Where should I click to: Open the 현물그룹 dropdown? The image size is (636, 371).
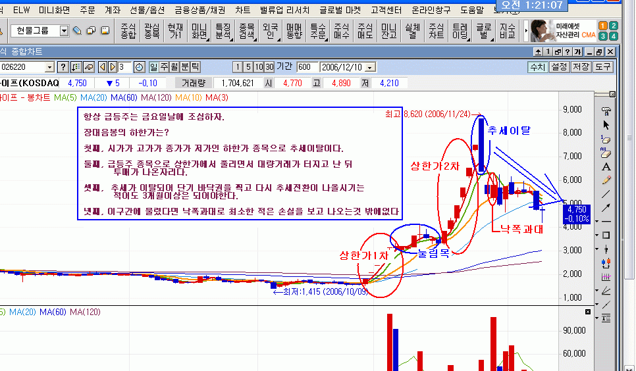64,31
